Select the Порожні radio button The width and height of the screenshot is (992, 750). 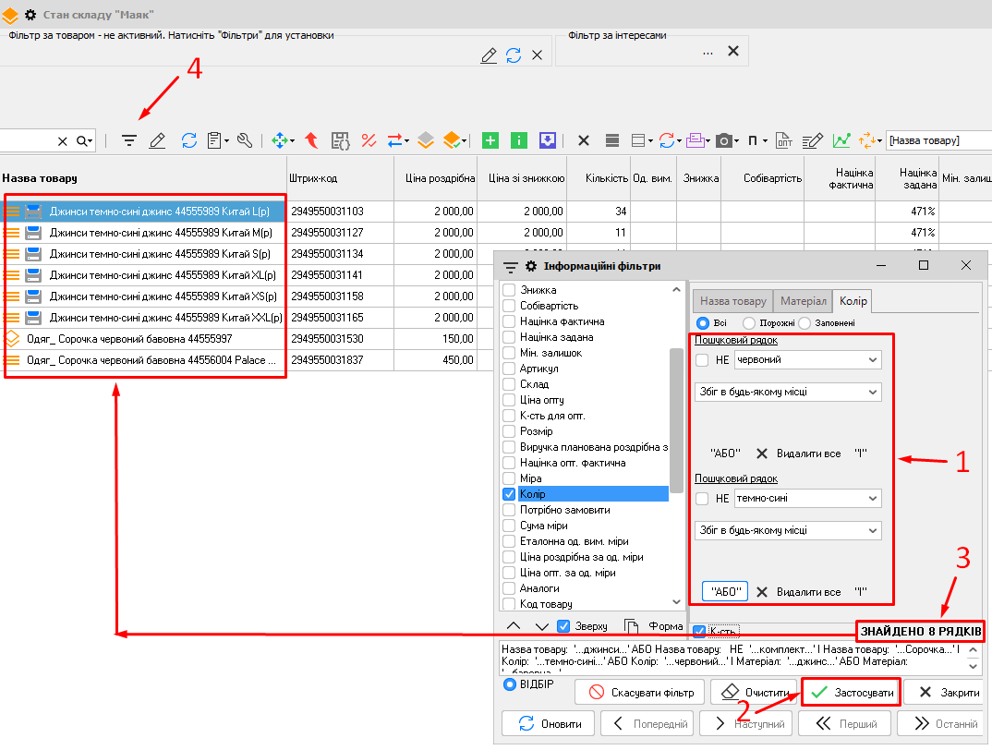pos(749,323)
